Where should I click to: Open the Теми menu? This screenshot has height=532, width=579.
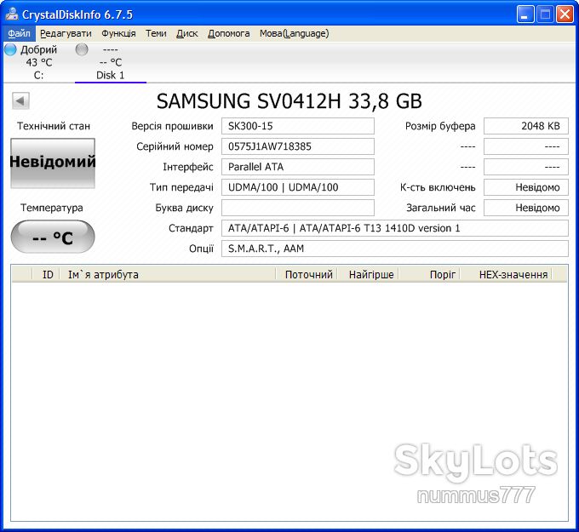[156, 33]
